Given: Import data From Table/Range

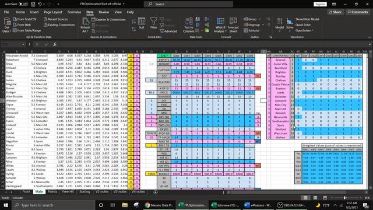Looking at the screenshot, I should pos(27,30).
